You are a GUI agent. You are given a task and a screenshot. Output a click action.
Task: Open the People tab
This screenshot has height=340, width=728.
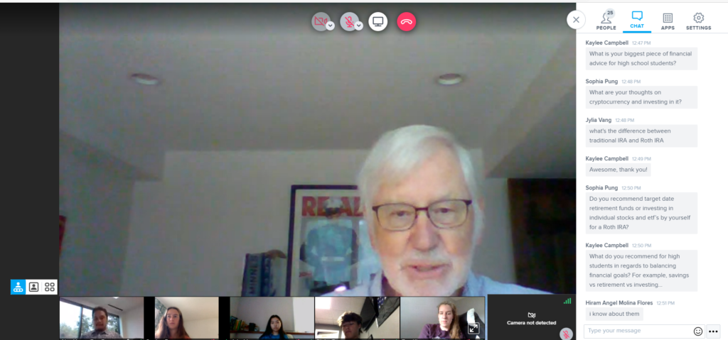coord(606,21)
